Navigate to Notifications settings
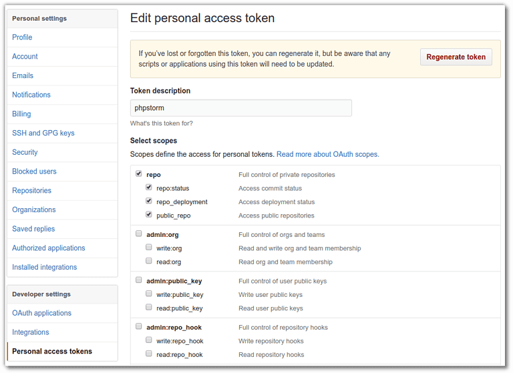Screen dimensions: 513x373 [x=31, y=95]
